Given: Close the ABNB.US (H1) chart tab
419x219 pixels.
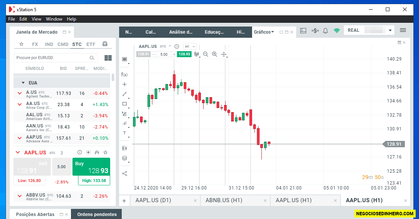Looking at the screenshot, I should tap(265, 201).
